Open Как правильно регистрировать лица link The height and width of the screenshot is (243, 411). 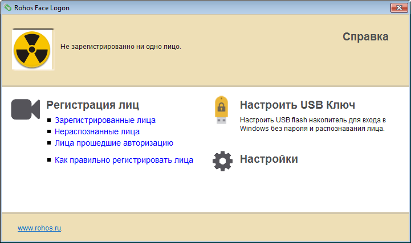point(124,160)
